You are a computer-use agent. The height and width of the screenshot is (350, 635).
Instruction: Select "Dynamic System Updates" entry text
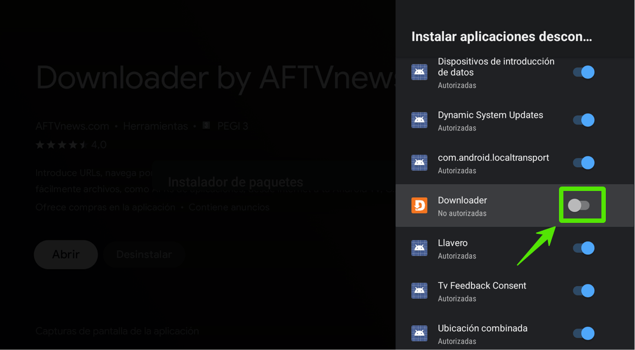pos(490,115)
